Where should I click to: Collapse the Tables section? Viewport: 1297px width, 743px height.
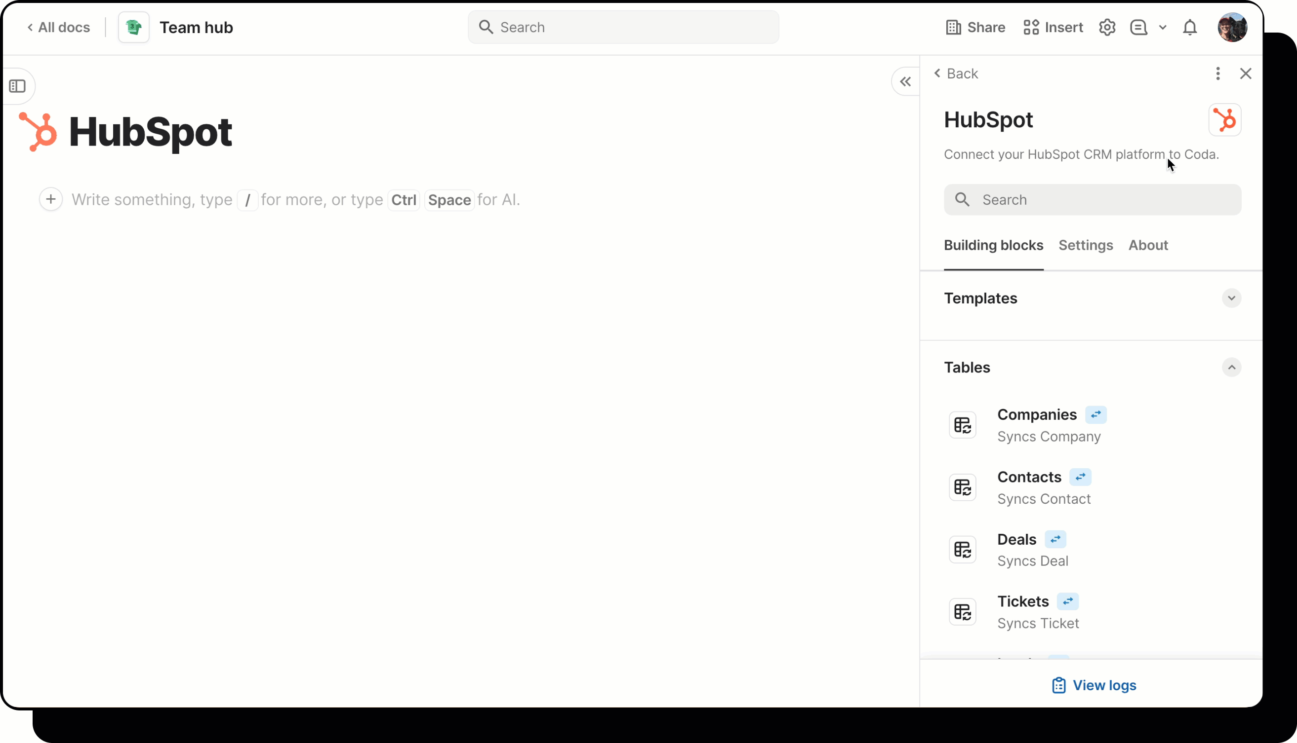[x=1231, y=368]
